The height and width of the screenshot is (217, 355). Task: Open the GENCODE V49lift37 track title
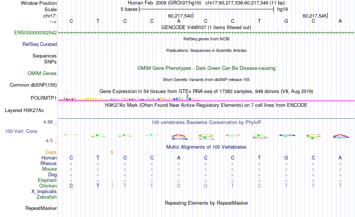(x=206, y=27)
